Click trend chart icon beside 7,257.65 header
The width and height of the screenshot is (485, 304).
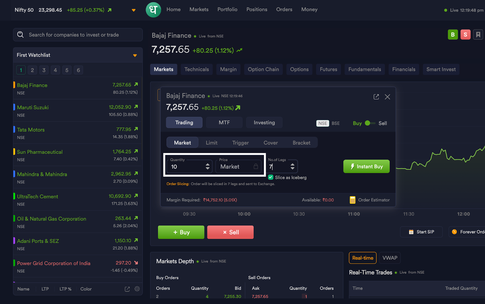(x=239, y=50)
